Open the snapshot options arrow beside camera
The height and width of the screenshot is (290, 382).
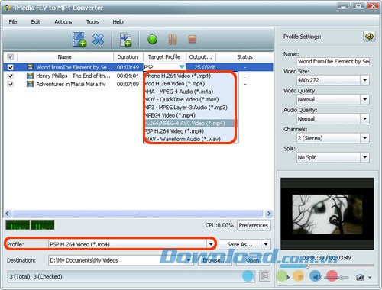pyautogui.click(x=370, y=277)
